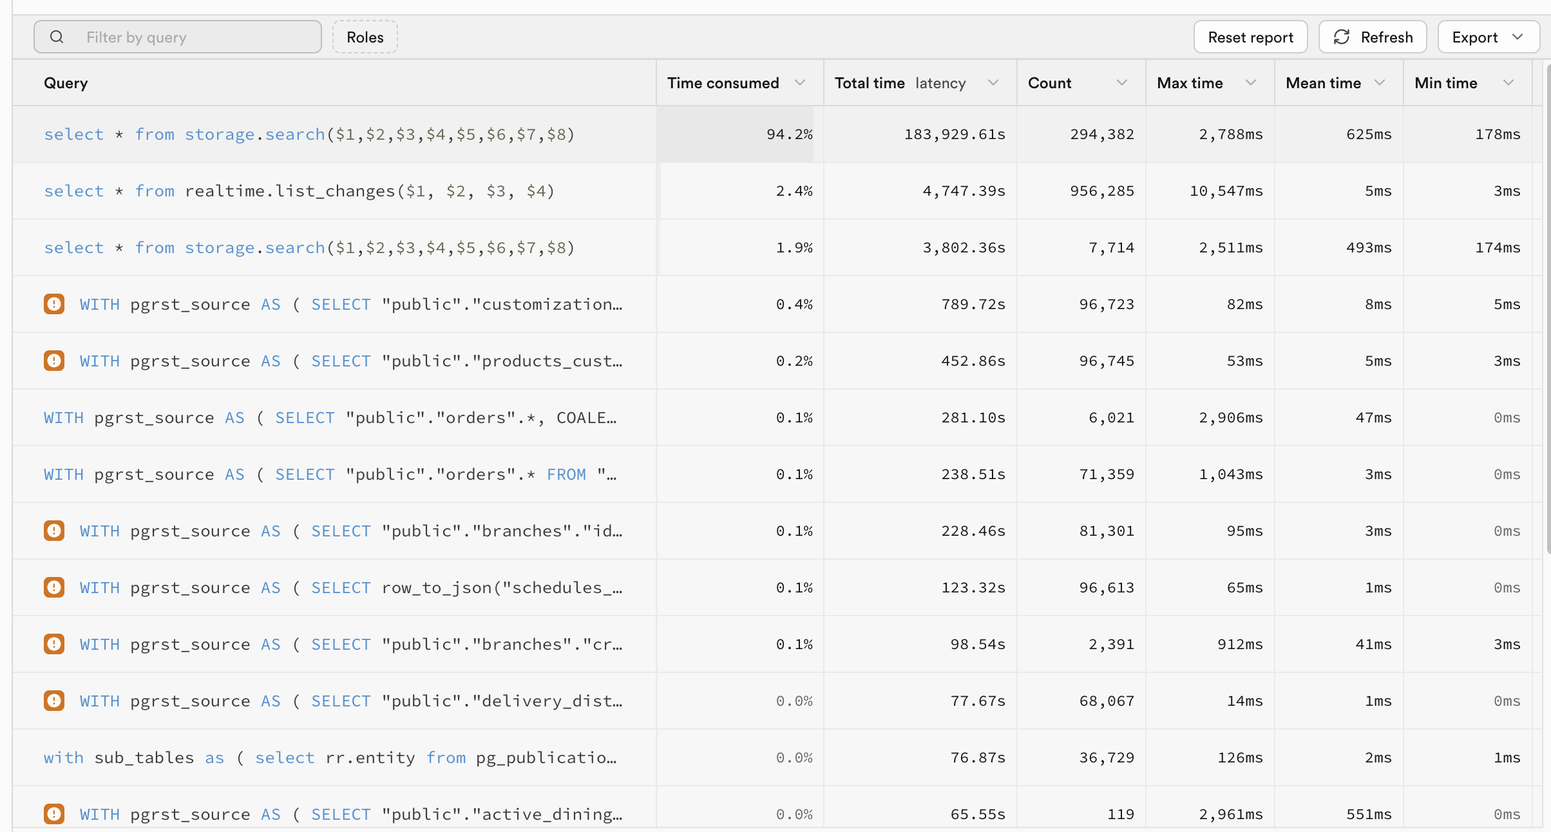Click warning icon on branches id query row
This screenshot has width=1551, height=832.
coord(54,531)
